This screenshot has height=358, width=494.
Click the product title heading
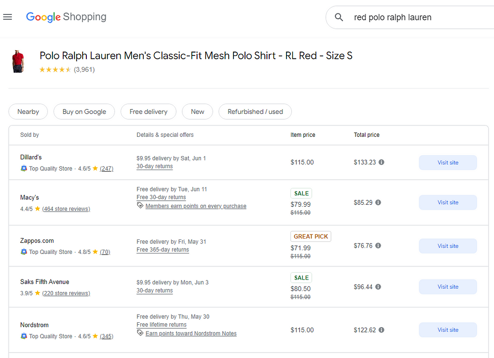pyautogui.click(x=196, y=56)
